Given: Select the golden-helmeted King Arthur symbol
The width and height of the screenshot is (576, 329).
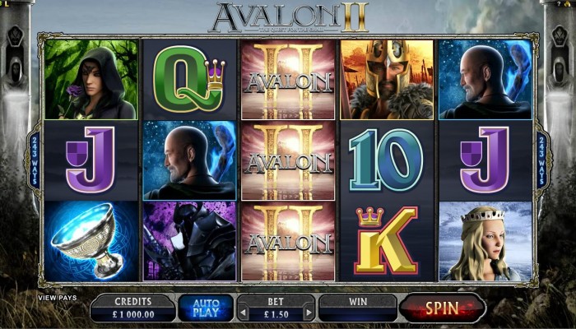Looking at the screenshot, I should 387,79.
